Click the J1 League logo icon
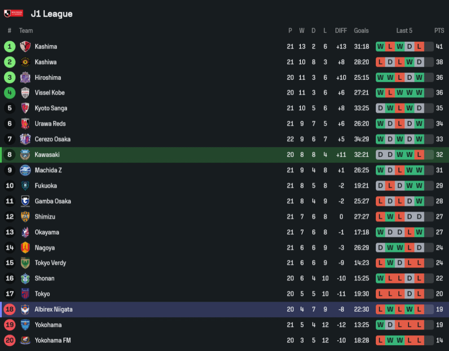This screenshot has width=449, height=351. click(x=13, y=13)
